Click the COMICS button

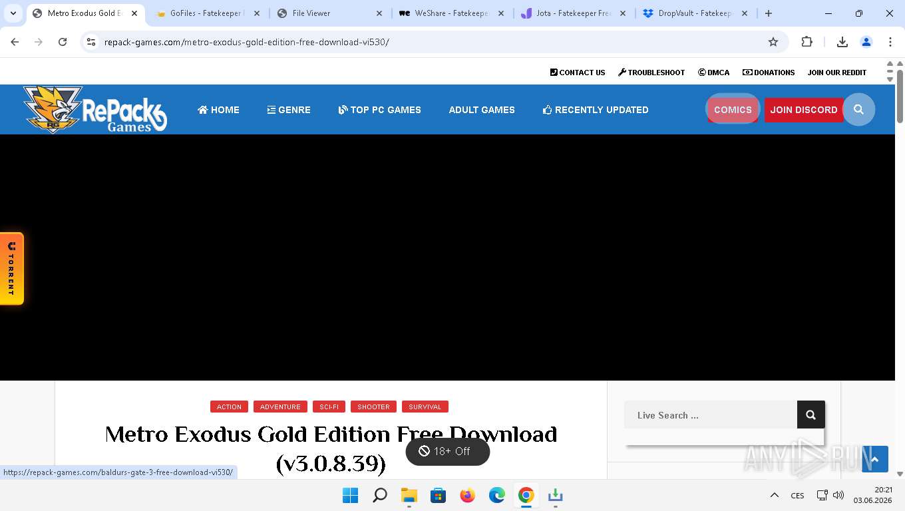[733, 110]
